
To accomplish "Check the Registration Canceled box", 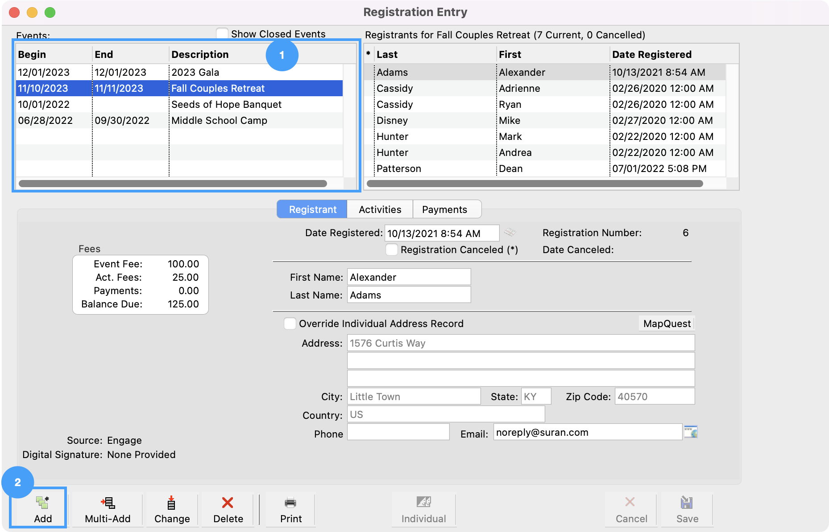I will coord(392,250).
